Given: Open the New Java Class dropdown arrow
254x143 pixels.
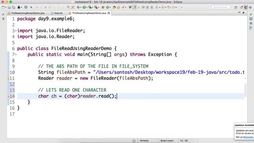Looking at the screenshot, I should point(110,7).
